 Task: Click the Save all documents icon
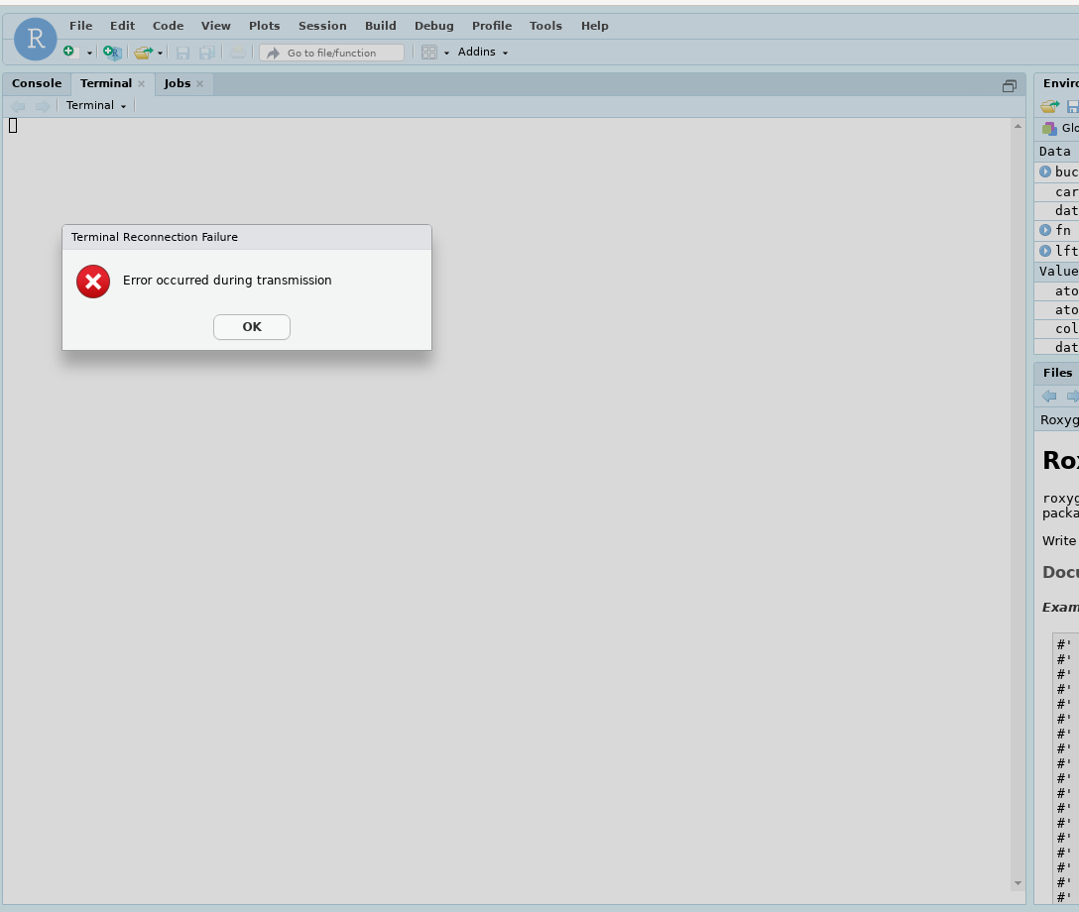[206, 52]
